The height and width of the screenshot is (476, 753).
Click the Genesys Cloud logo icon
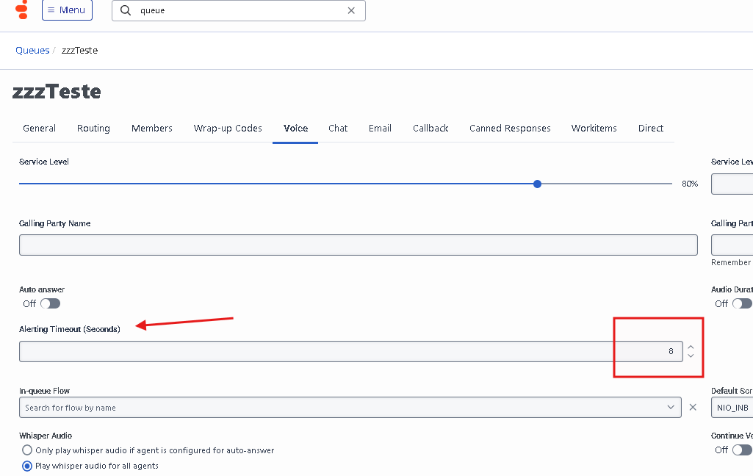21,10
